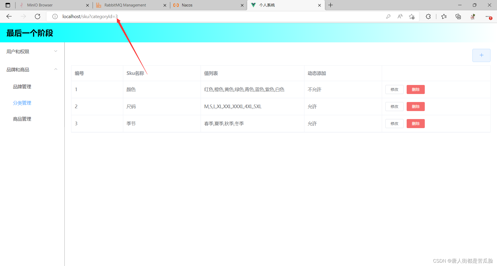
Task: Minimize the browser window
Action: click(460, 5)
